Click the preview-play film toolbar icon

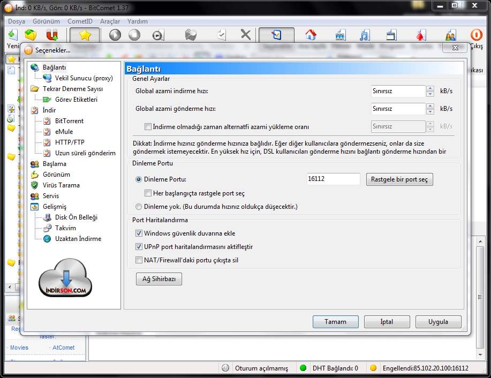coord(157,35)
